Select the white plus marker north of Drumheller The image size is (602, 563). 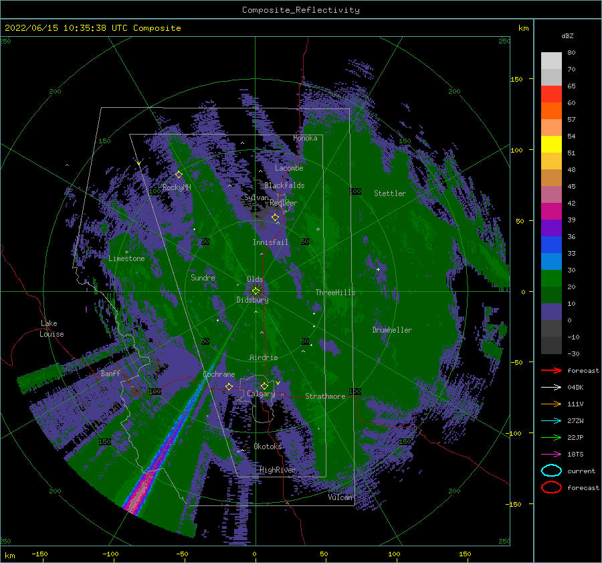[x=378, y=269]
